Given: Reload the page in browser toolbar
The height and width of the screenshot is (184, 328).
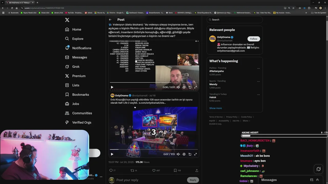Looking at the screenshot, I should 12,8.
